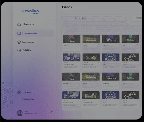Click the layers icon beside Painel do Gestor
The width and height of the screenshot is (144, 122).
point(19,42)
